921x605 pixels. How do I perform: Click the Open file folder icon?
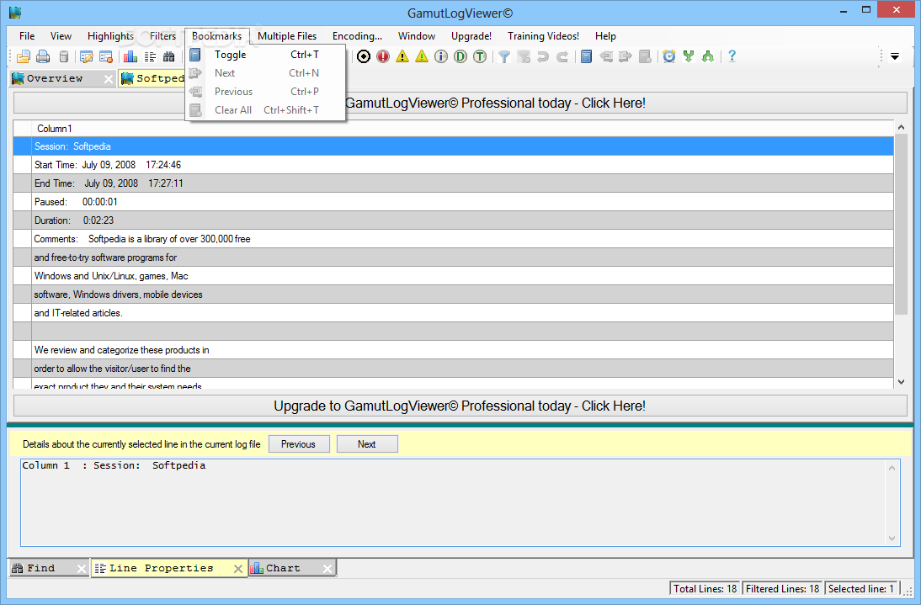[x=24, y=57]
